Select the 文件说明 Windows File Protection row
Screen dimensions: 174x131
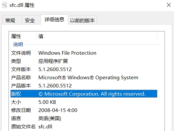(84, 53)
